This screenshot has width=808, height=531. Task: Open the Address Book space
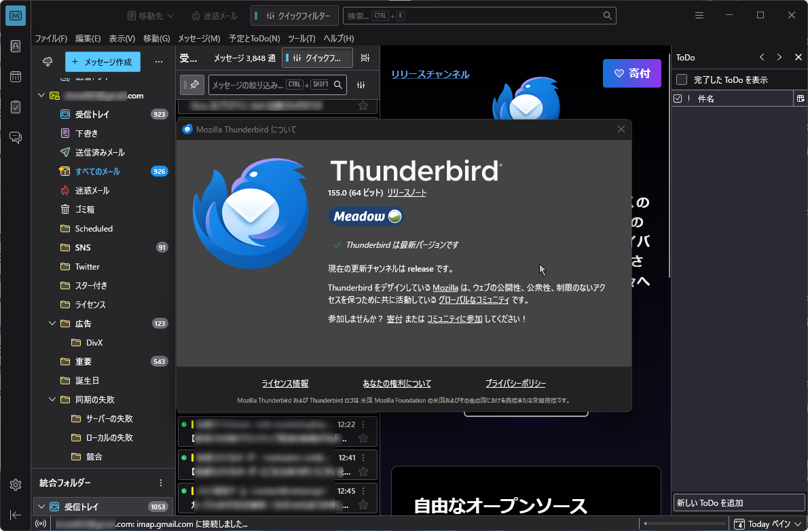click(16, 46)
